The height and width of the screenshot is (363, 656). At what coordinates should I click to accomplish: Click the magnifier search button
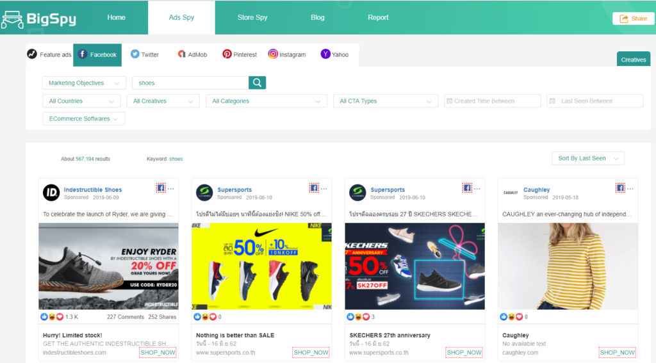coord(258,83)
